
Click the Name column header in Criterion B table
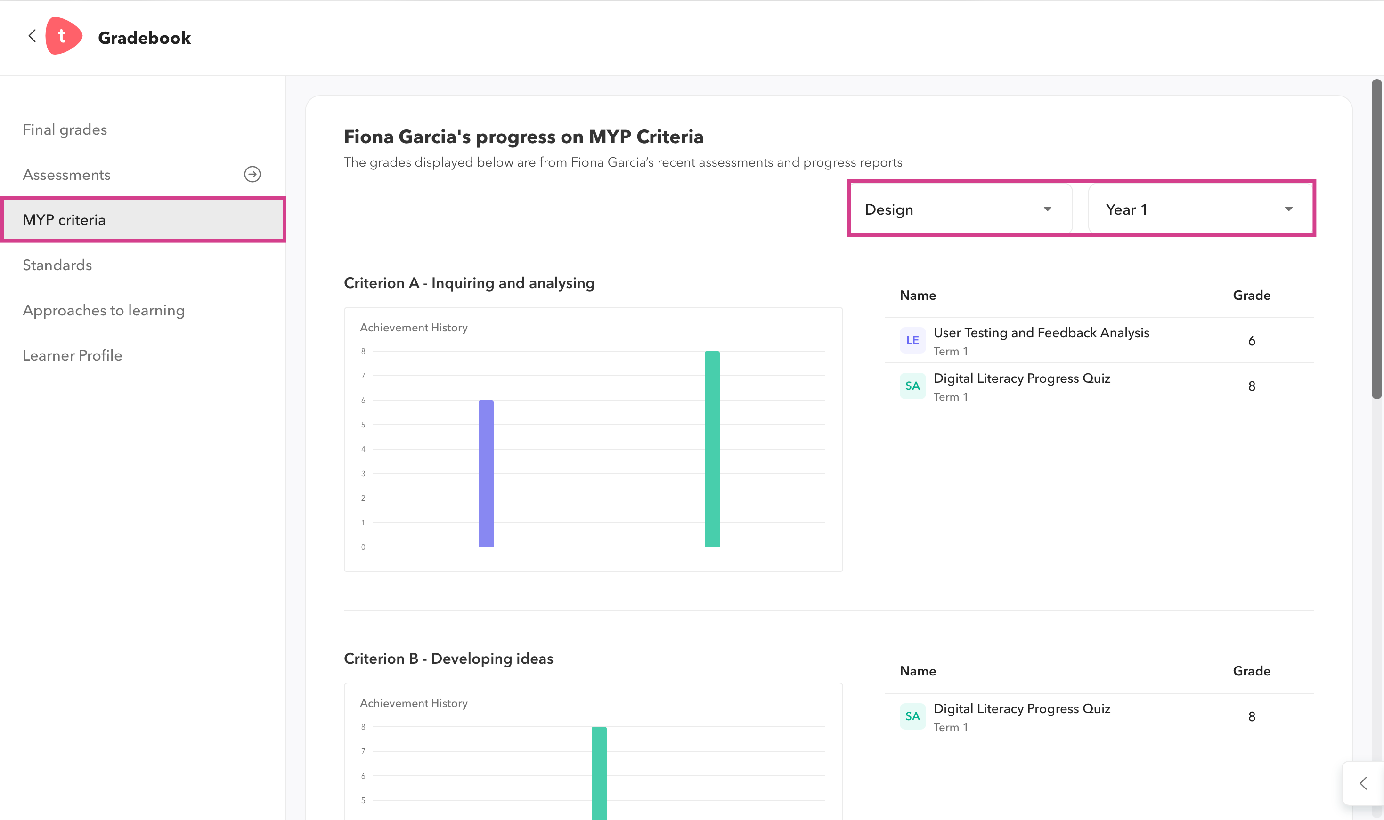coord(918,671)
